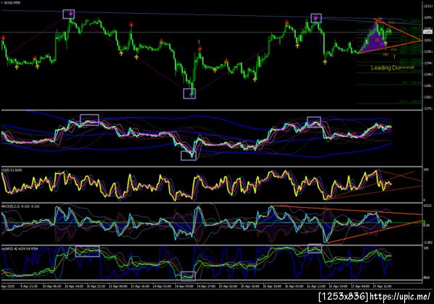The image size is (434, 304).
Task: Click the GOLD,M30 chart title label
Action: 12,3
